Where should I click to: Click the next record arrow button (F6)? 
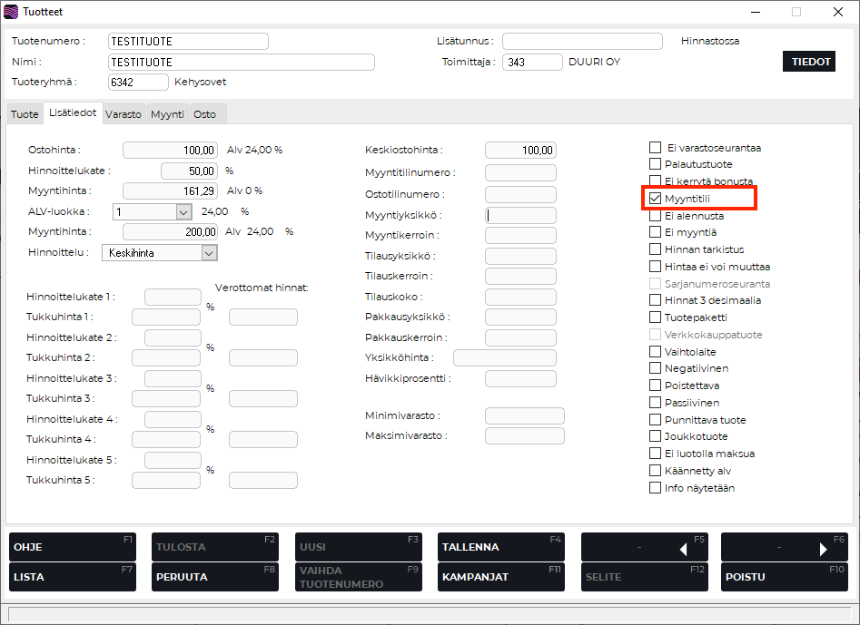point(784,548)
